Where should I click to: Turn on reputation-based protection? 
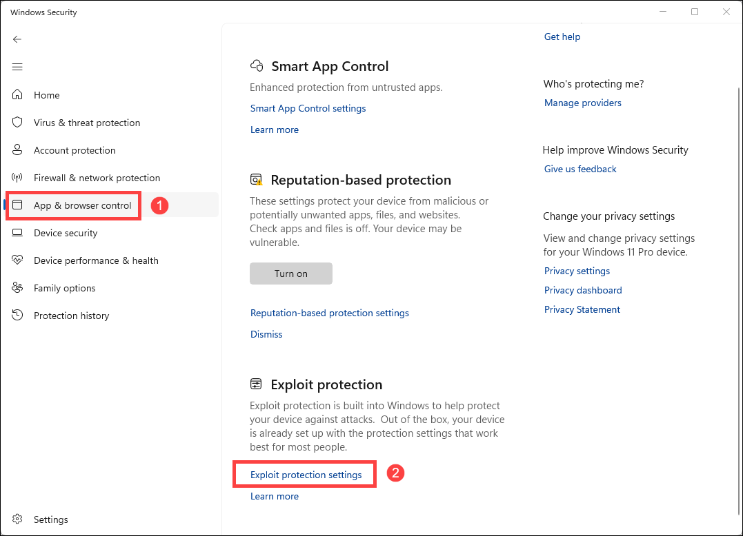point(290,274)
